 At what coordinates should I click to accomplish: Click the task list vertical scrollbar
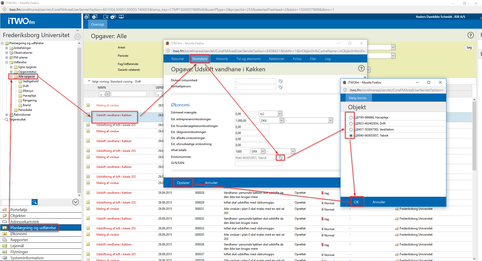pyautogui.click(x=474, y=151)
